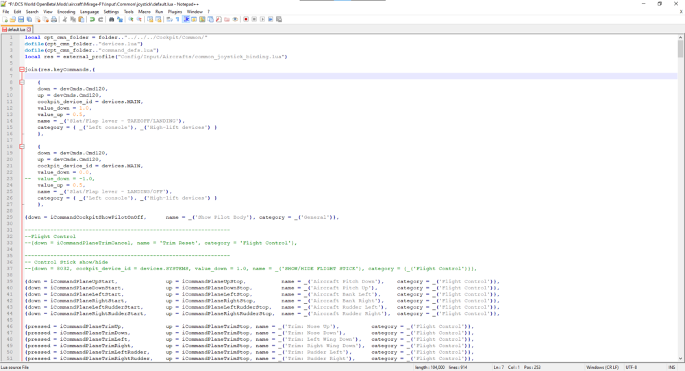Screen dimensions: 685x371
Task: Open the Macro menu
Action: [x=144, y=12]
